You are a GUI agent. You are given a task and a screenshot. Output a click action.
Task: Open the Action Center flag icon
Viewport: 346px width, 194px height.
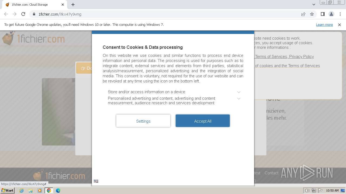pos(320,190)
